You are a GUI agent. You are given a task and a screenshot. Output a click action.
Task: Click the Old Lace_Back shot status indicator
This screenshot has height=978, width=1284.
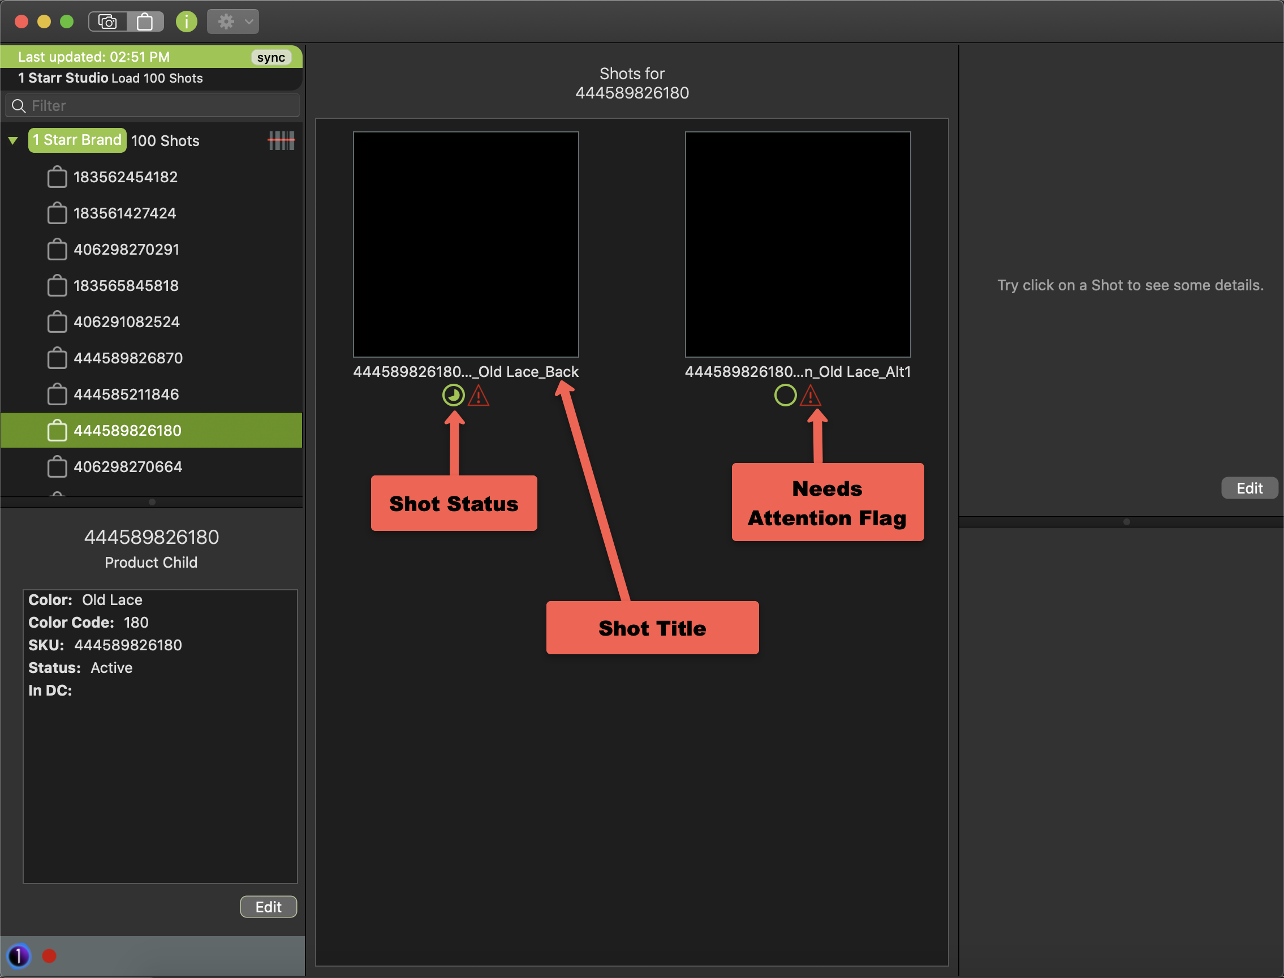click(453, 395)
